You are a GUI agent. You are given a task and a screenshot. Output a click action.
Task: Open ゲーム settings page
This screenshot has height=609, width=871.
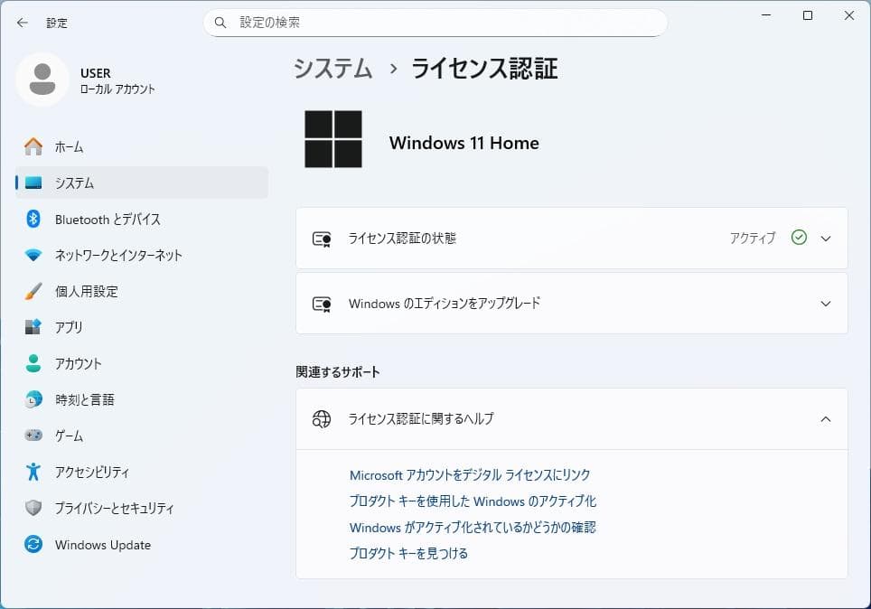point(142,436)
